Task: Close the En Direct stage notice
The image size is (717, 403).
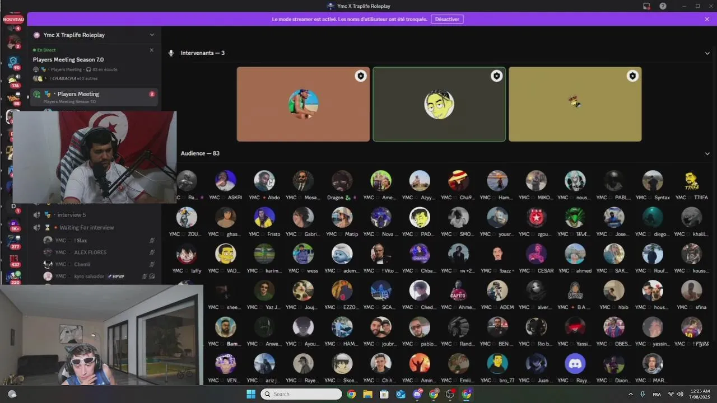Action: click(x=151, y=50)
